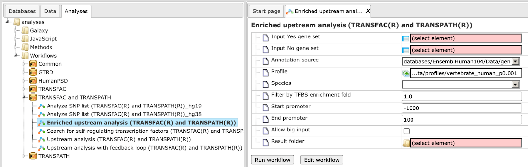Click the Edit workflow button
The width and height of the screenshot is (528, 167).
pos(322,160)
